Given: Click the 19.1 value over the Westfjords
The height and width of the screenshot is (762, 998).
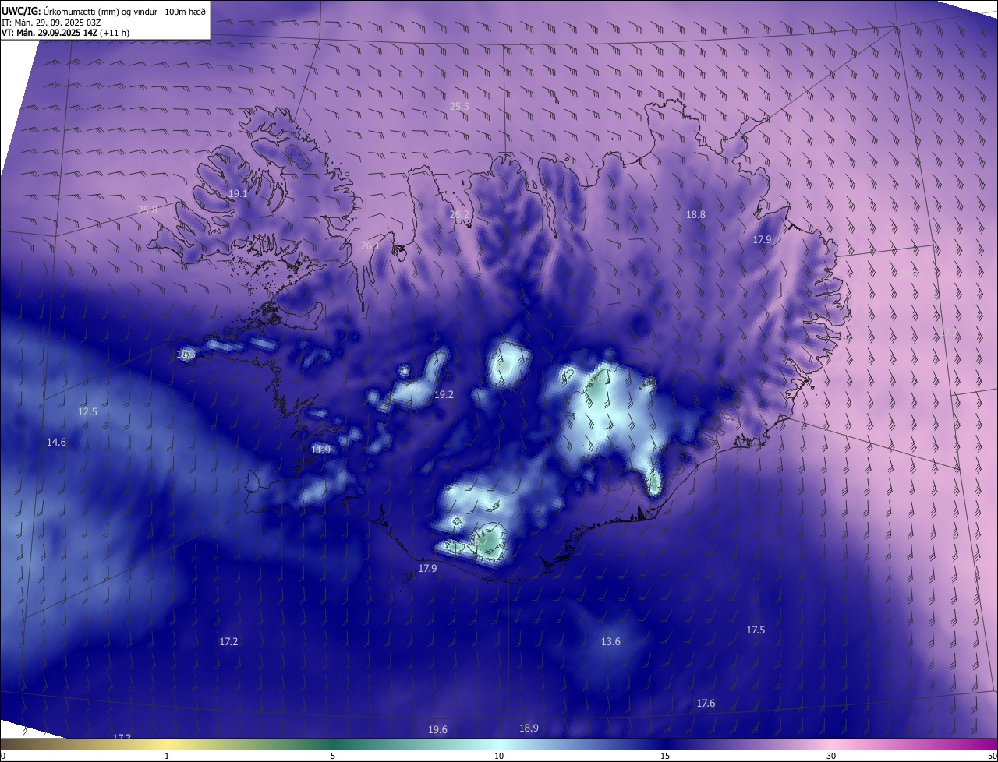Looking at the screenshot, I should click(x=238, y=193).
